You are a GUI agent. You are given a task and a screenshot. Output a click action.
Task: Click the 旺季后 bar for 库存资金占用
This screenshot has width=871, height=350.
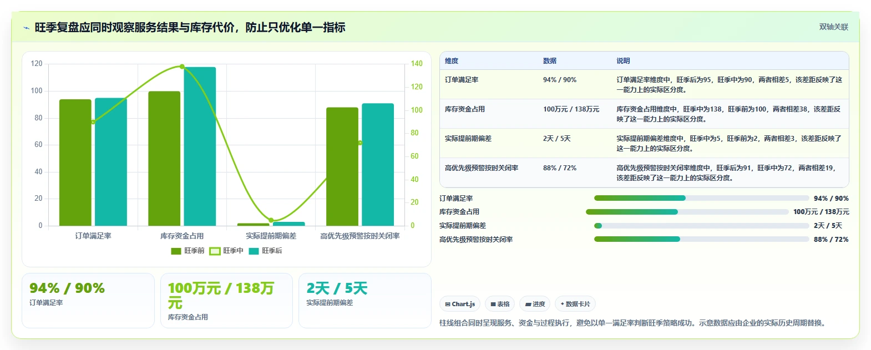200,146
